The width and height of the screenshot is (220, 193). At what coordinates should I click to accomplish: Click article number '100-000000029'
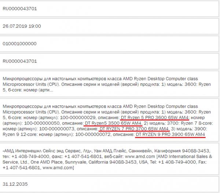pos(78,118)
